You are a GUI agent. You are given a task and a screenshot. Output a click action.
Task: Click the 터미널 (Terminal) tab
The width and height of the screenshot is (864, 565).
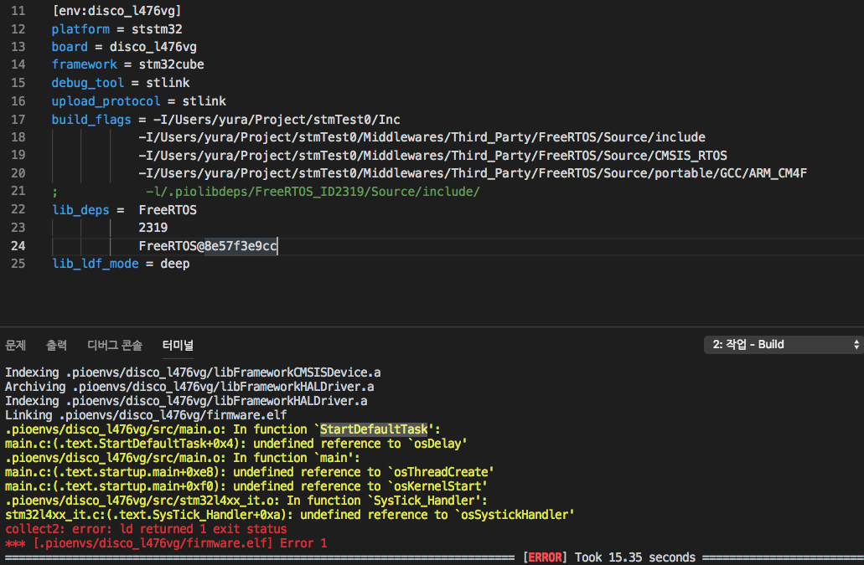178,345
